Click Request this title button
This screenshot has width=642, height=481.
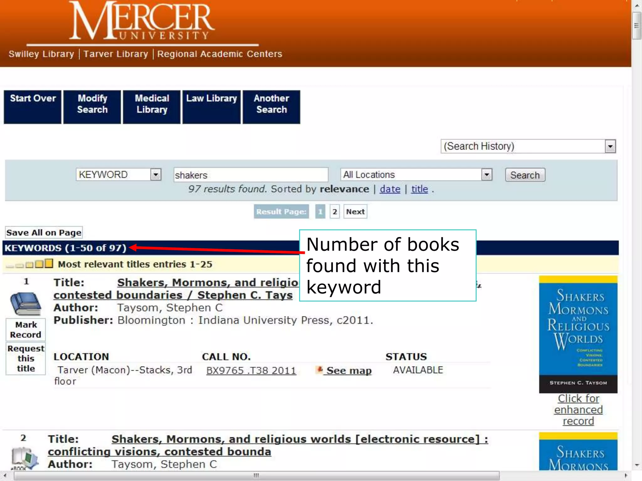tap(26, 359)
